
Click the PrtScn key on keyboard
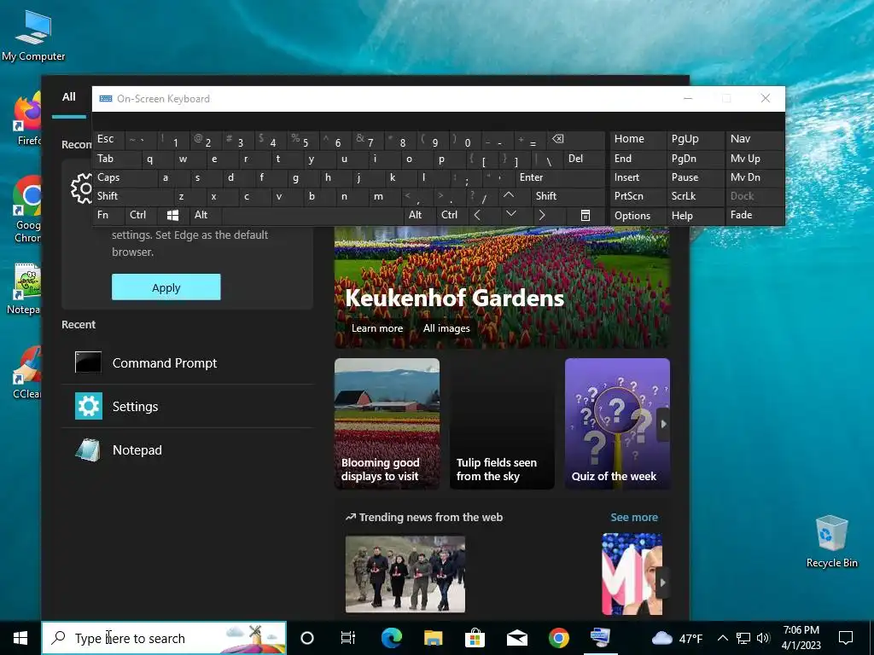coord(638,196)
